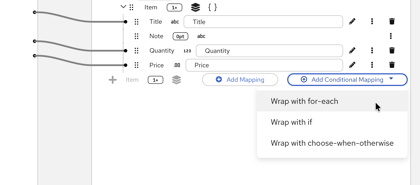Click the layers icon next to Item
This screenshot has width=420, height=185.
click(x=195, y=7)
